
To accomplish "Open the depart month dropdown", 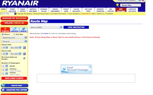I will [x=15, y=47].
